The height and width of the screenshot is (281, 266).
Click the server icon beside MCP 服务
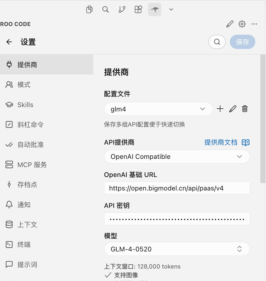pos(9,164)
